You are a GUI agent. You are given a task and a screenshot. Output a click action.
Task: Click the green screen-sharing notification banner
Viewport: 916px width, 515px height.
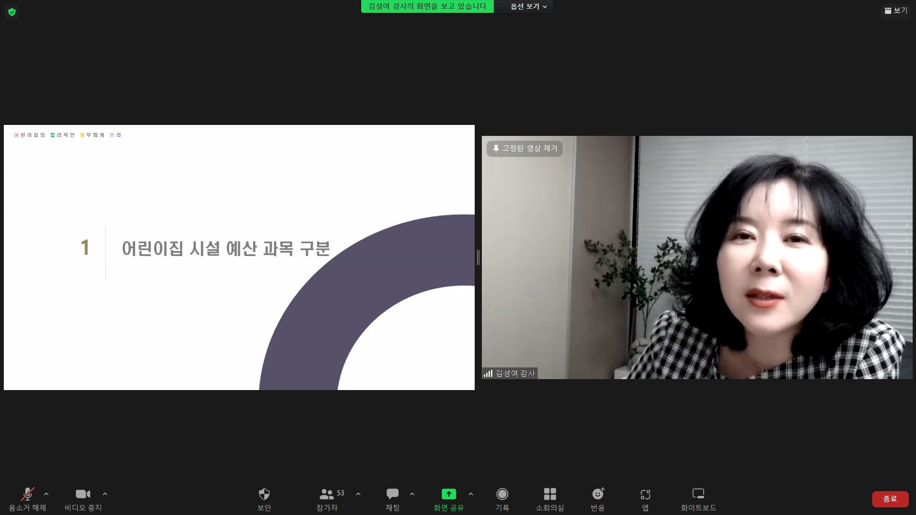point(427,7)
